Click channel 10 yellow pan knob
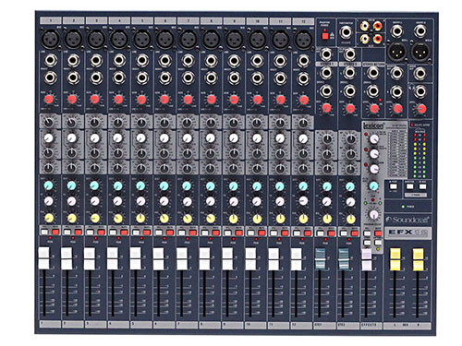This screenshot has height=346, width=462. pyautogui.click(x=257, y=219)
